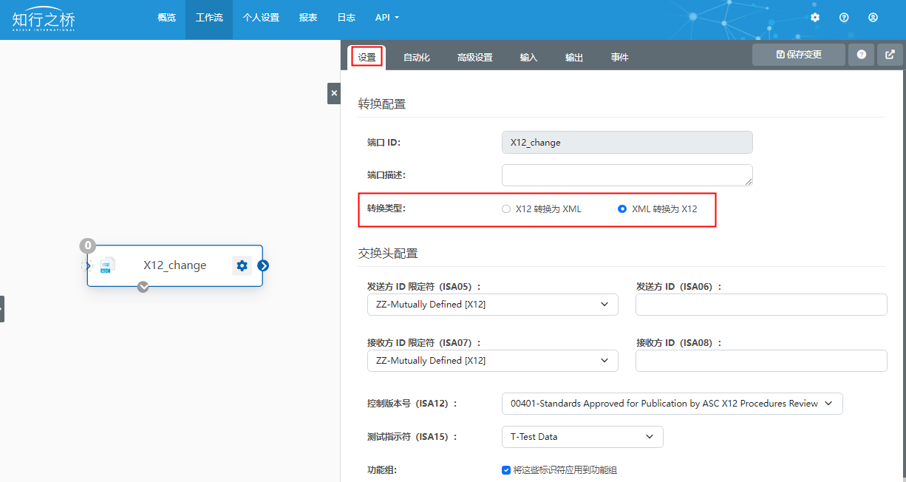Open settings gear in top navigation bar

click(815, 17)
